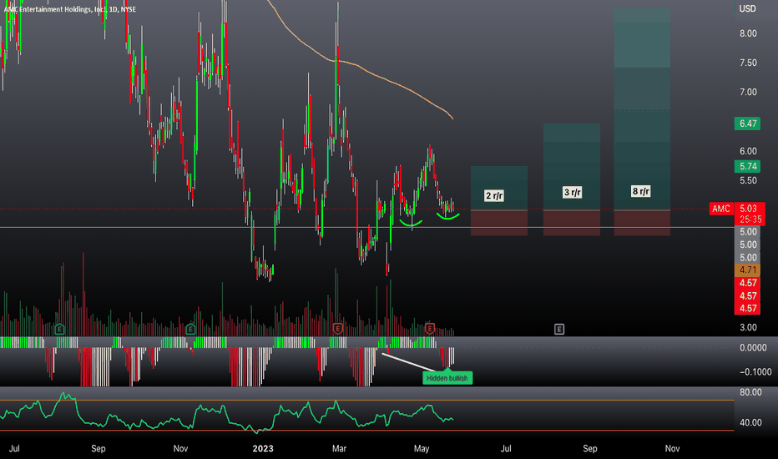
Task: Click the green earnings E marker near August
Action: 59,329
